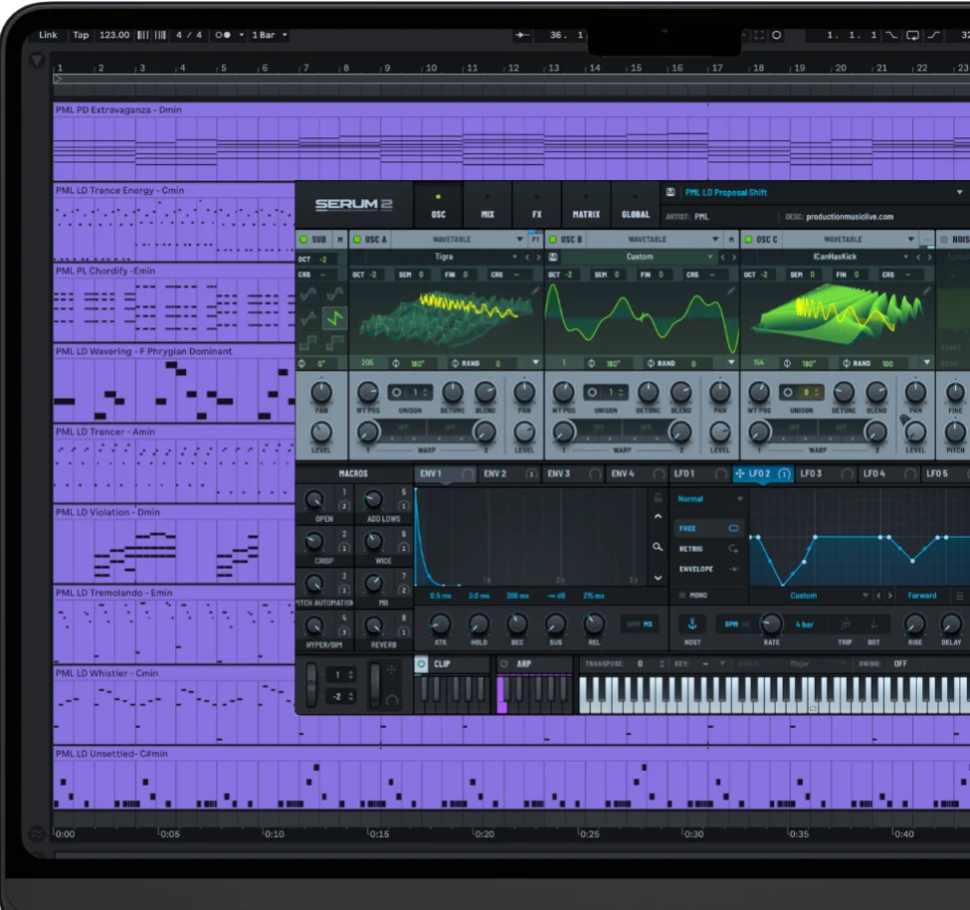Click the save preset floppy icon
The width and height of the screenshot is (970, 910).
[x=671, y=192]
